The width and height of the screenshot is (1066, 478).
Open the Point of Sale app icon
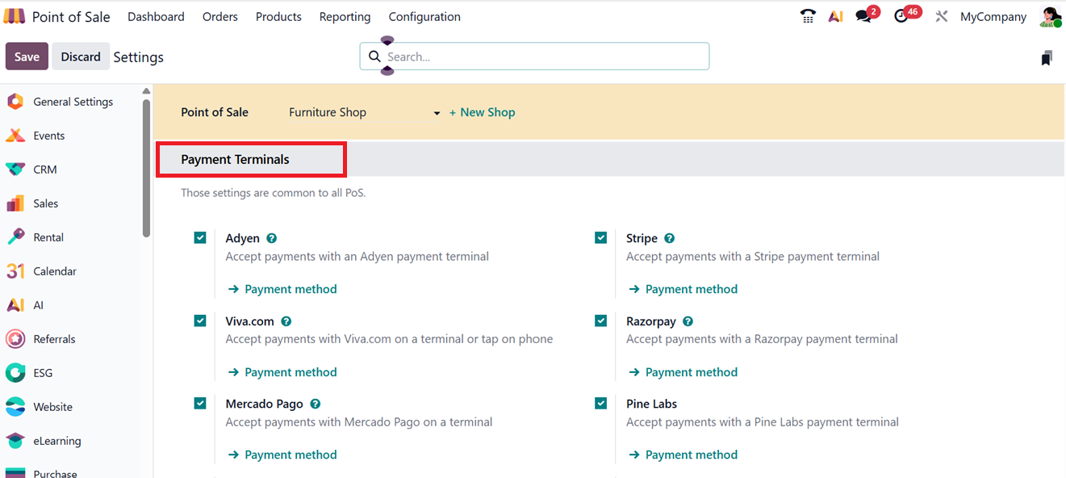(15, 16)
